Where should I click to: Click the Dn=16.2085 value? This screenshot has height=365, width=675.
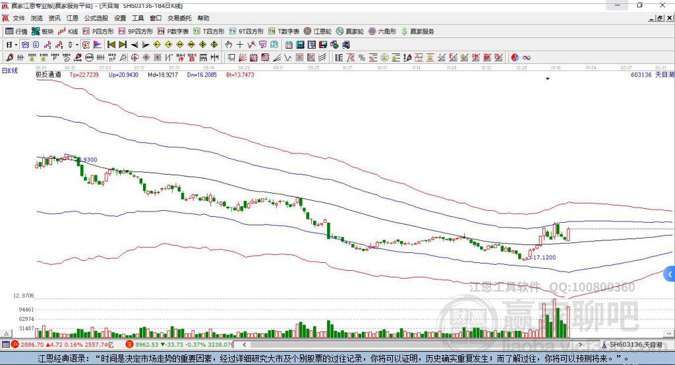click(x=202, y=74)
